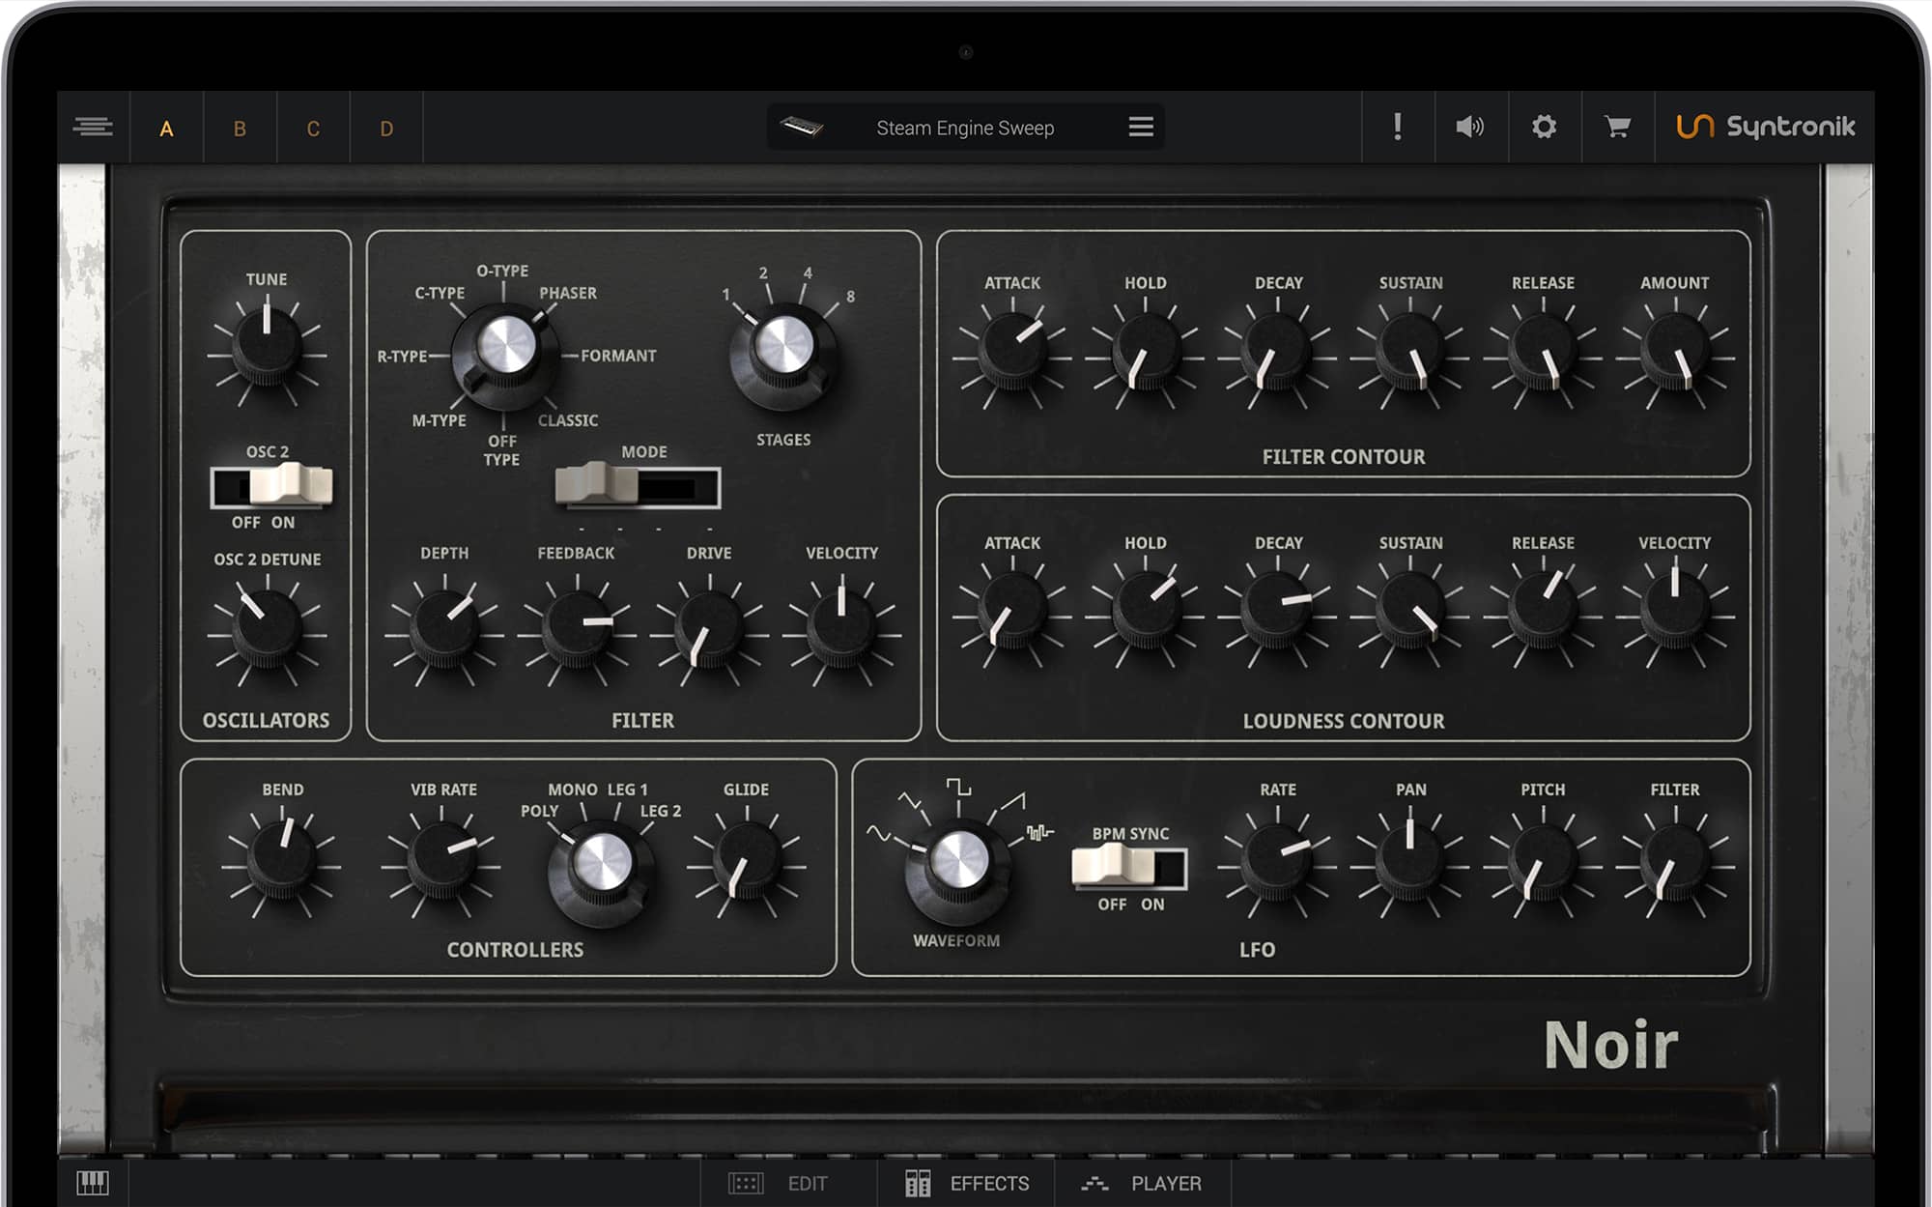Click the speaker volume icon

[x=1470, y=127]
